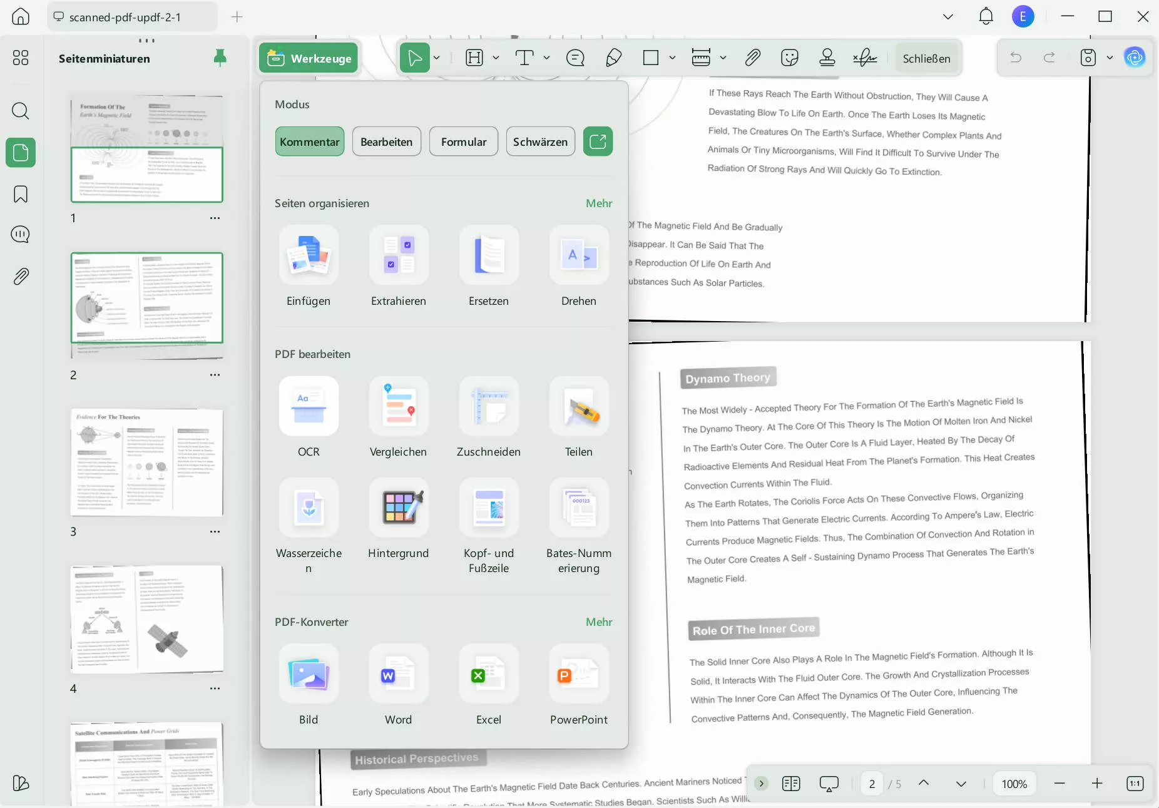The height and width of the screenshot is (808, 1159).
Task: Click the Werkzeuge tools button
Action: (x=309, y=58)
